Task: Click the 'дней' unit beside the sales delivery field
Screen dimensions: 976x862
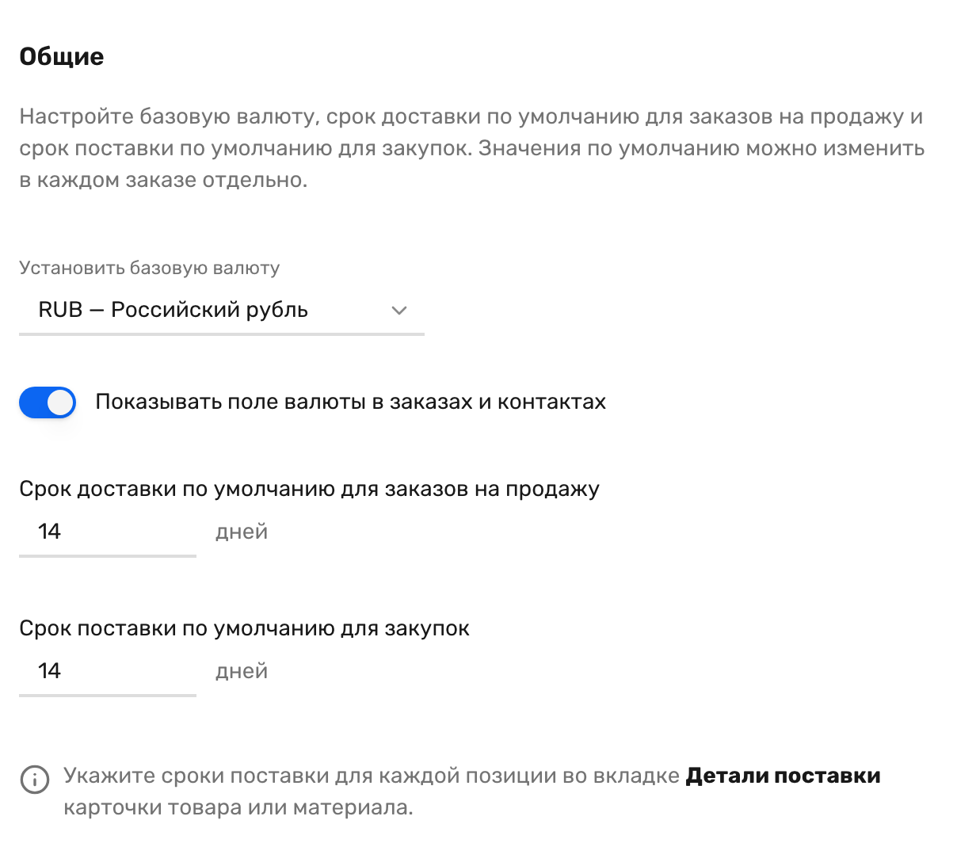Action: coord(242,532)
